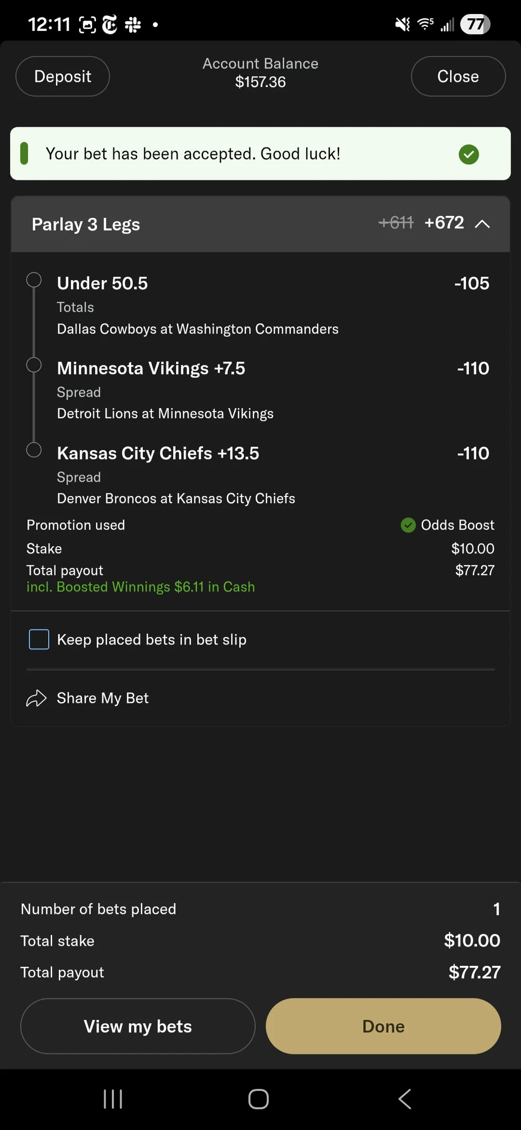Tap the Odds Boost green check icon
This screenshot has height=1130, width=521.
(x=408, y=525)
